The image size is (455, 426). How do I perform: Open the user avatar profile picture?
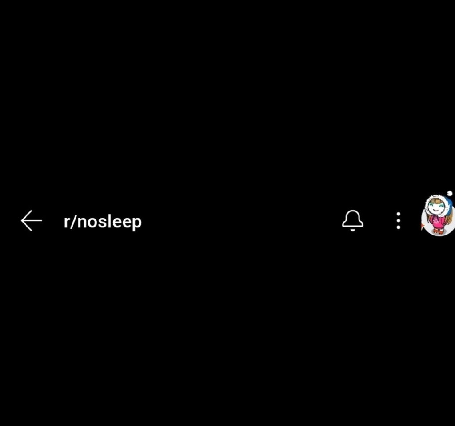[x=438, y=215]
